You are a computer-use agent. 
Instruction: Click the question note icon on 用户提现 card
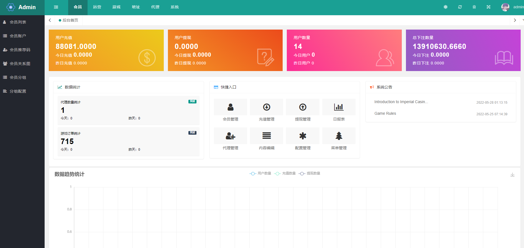click(x=265, y=58)
